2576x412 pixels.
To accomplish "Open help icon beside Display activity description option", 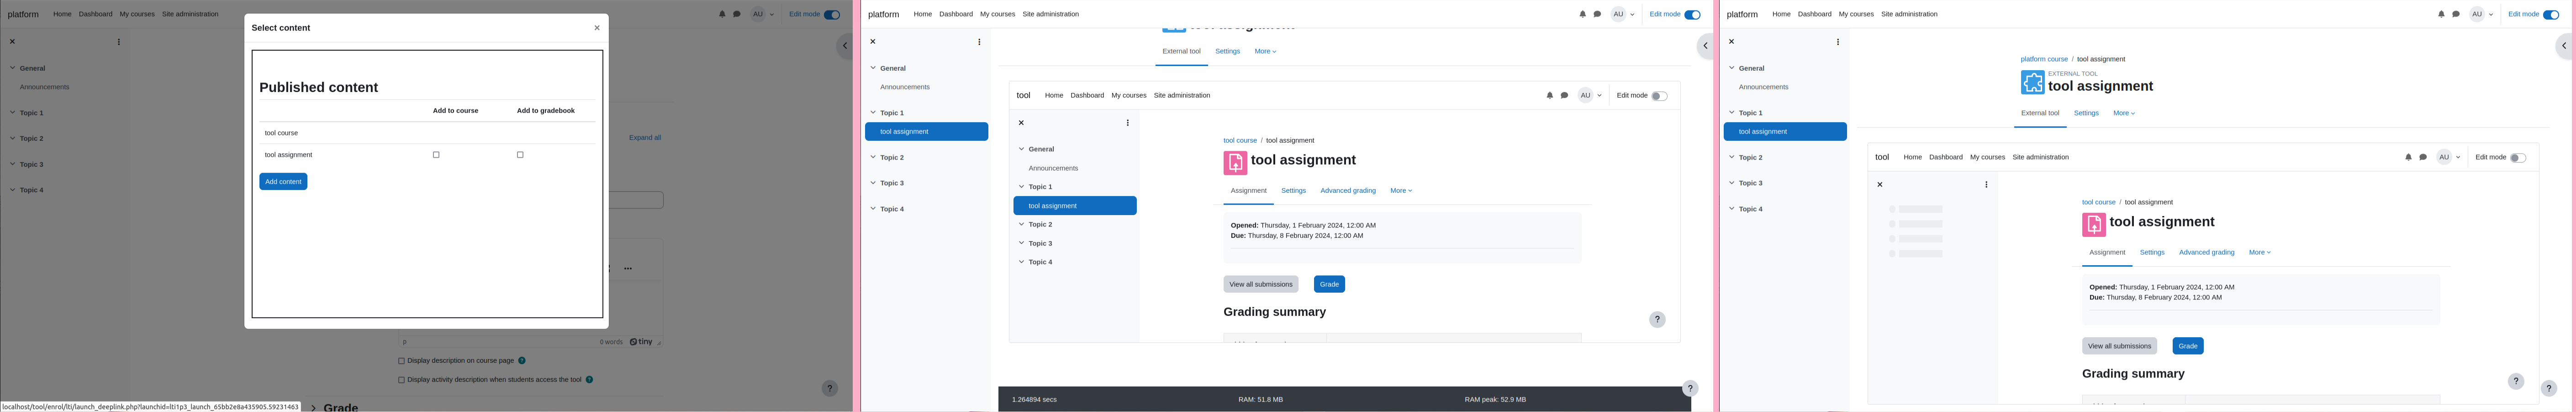I will [x=589, y=379].
